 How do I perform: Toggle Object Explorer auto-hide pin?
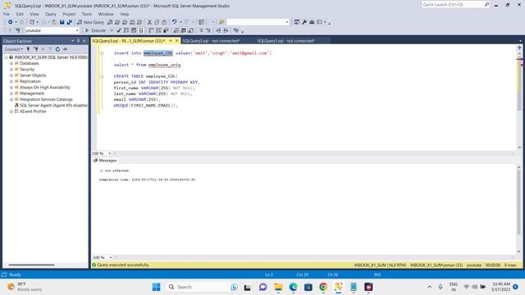(79, 41)
